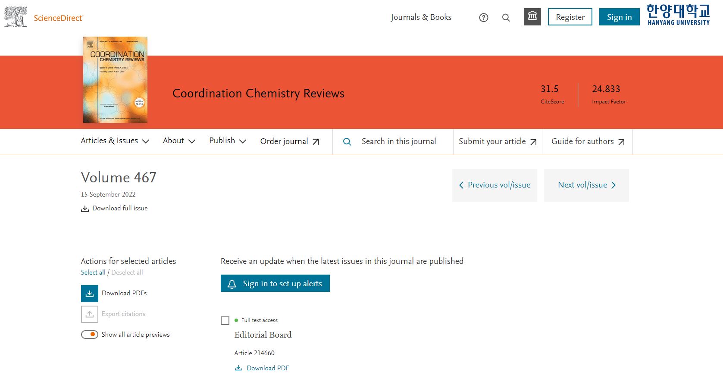Open Guide for authors link
723x391 pixels.
pyautogui.click(x=588, y=141)
